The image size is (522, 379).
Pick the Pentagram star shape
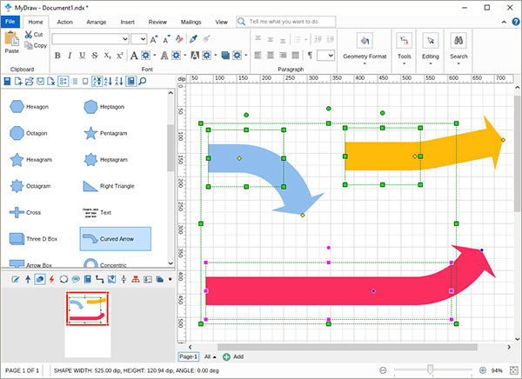(x=90, y=133)
